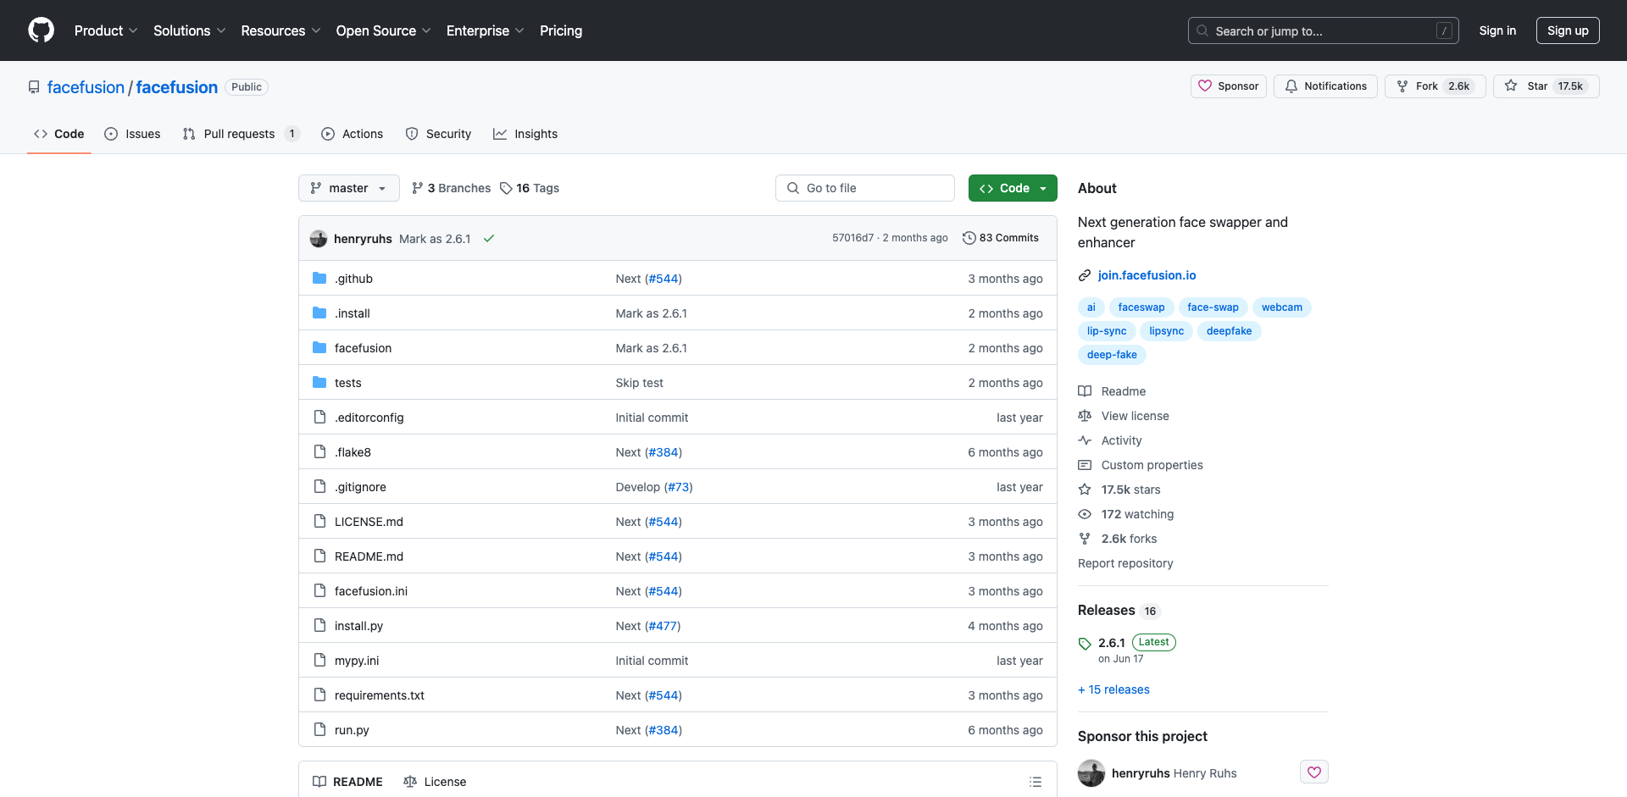This screenshot has height=797, width=1627.
Task: Expand the Open Source menu
Action: point(383,30)
